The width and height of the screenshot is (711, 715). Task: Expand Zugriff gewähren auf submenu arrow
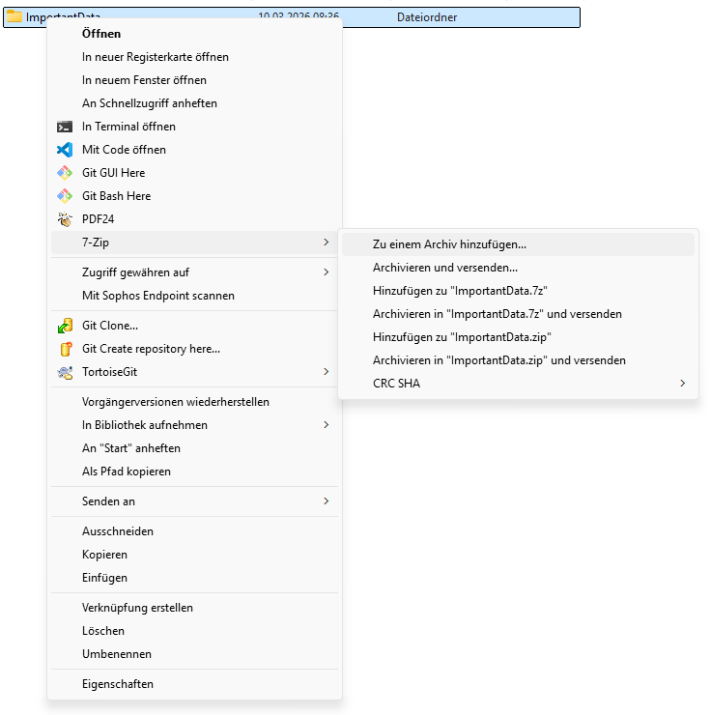click(326, 272)
